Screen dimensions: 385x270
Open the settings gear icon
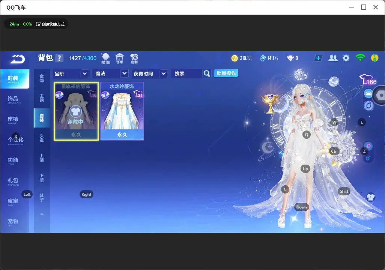(x=346, y=58)
